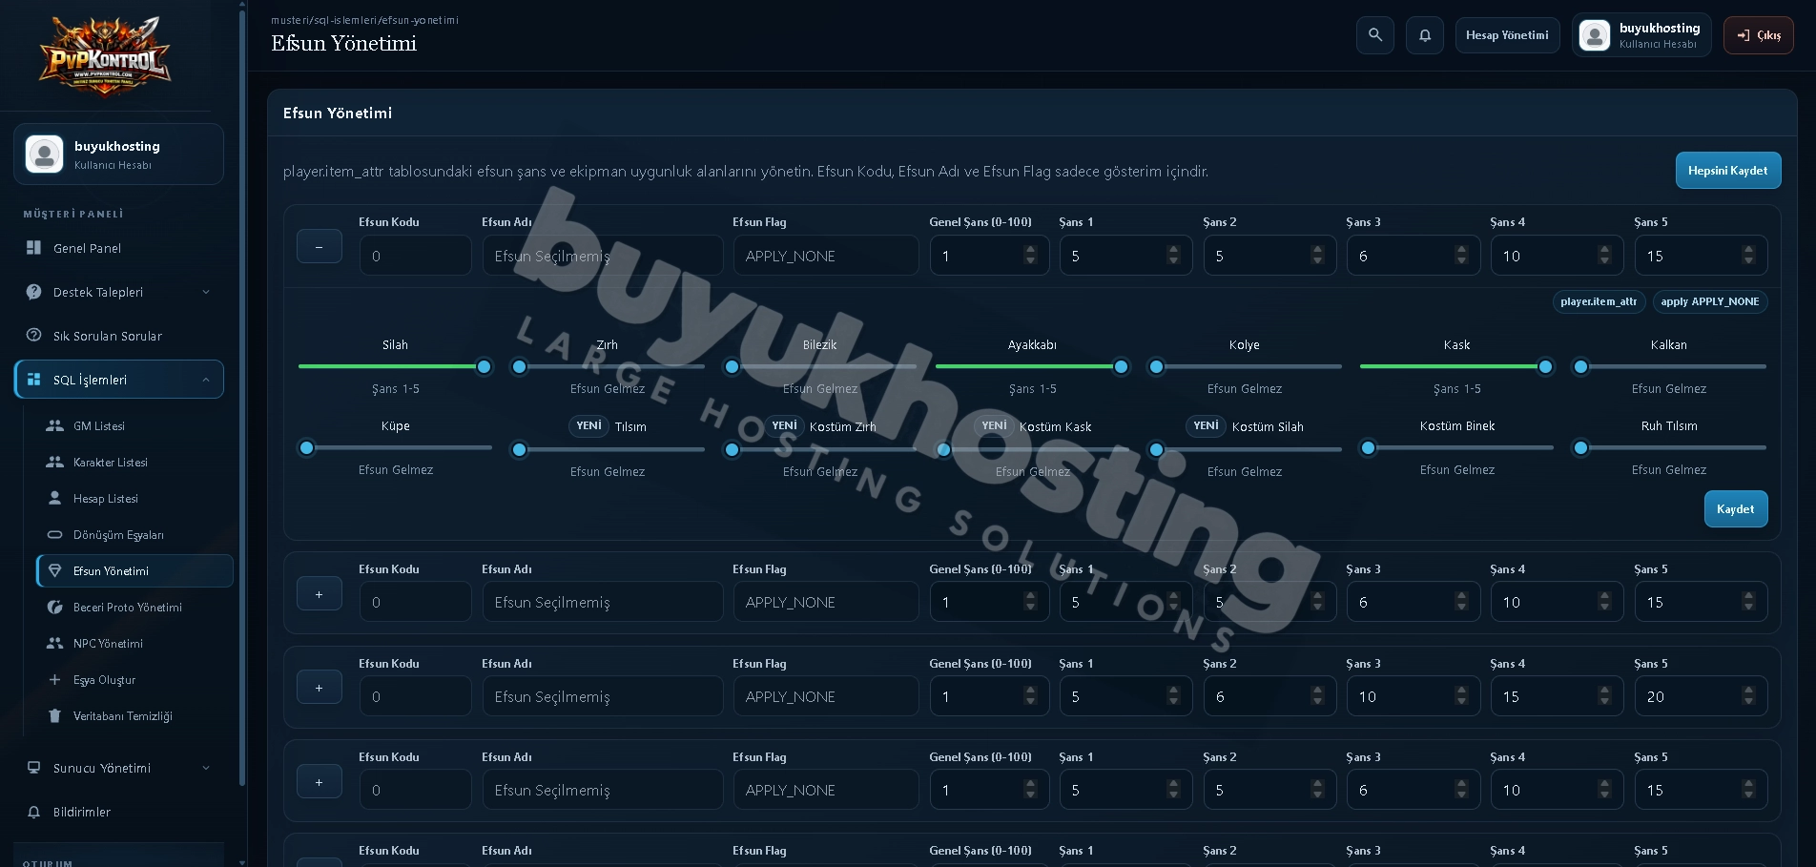
Task: Click first row Şans 2 stepper
Action: pos(1317,256)
